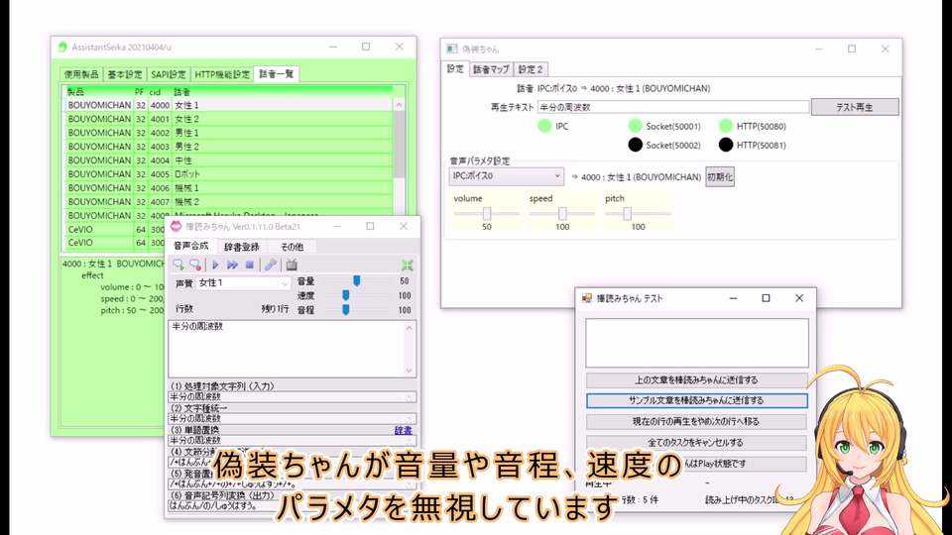Adjust the 音量 slider in Bouyomichan
The width and height of the screenshot is (952, 535).
tap(356, 280)
